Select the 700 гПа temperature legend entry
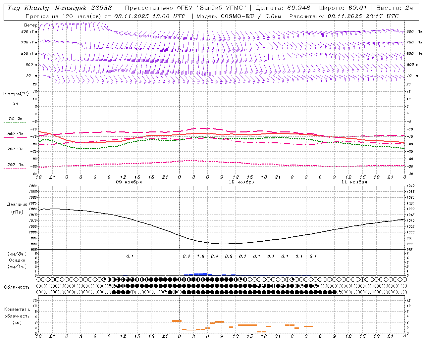The image size is (424, 339). click(x=16, y=149)
